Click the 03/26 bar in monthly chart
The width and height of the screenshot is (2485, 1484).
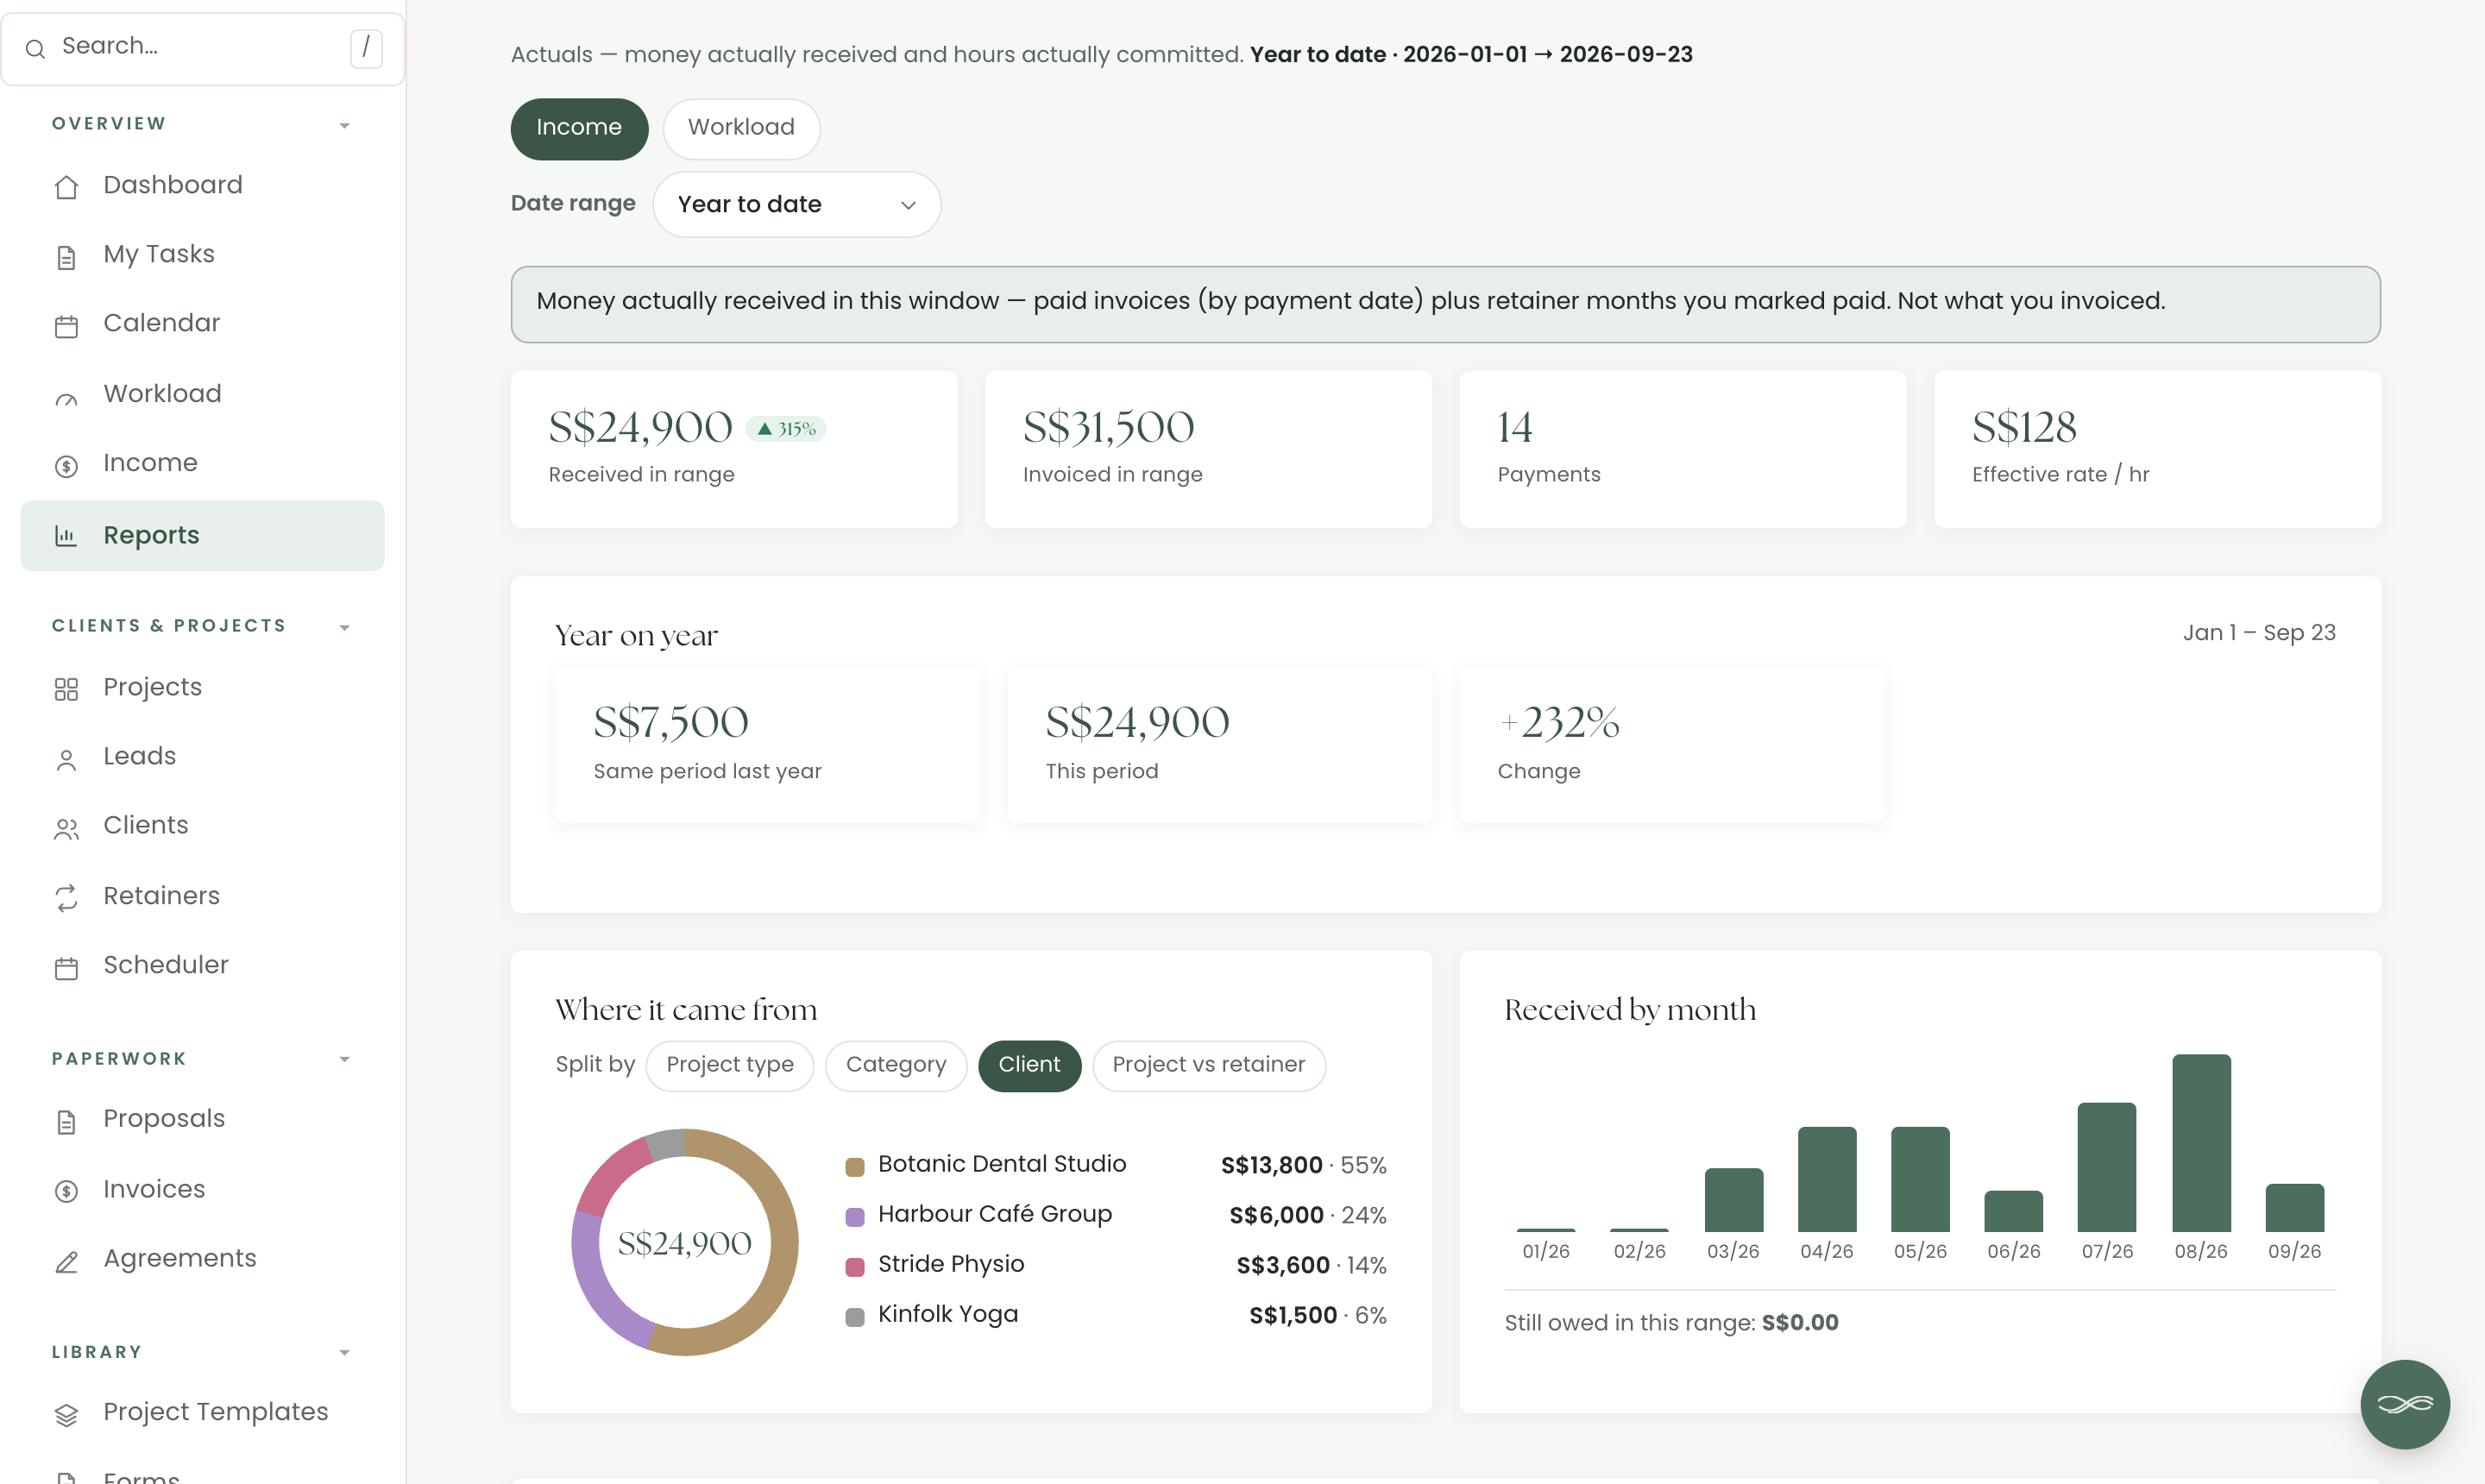(1734, 1200)
